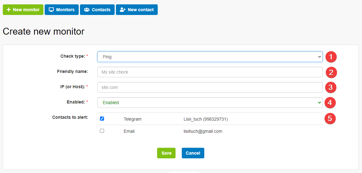
Task: Cancel creating the new monitor
Action: tap(193, 153)
